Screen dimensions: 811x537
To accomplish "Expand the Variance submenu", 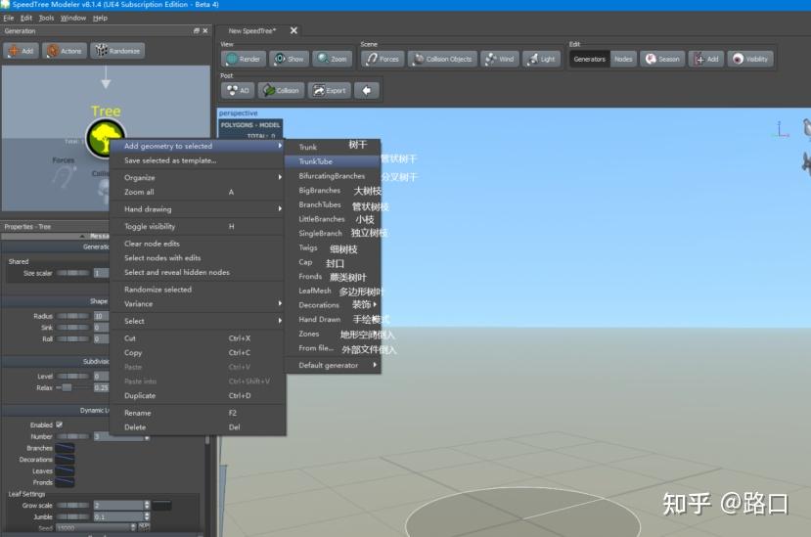I will click(197, 303).
